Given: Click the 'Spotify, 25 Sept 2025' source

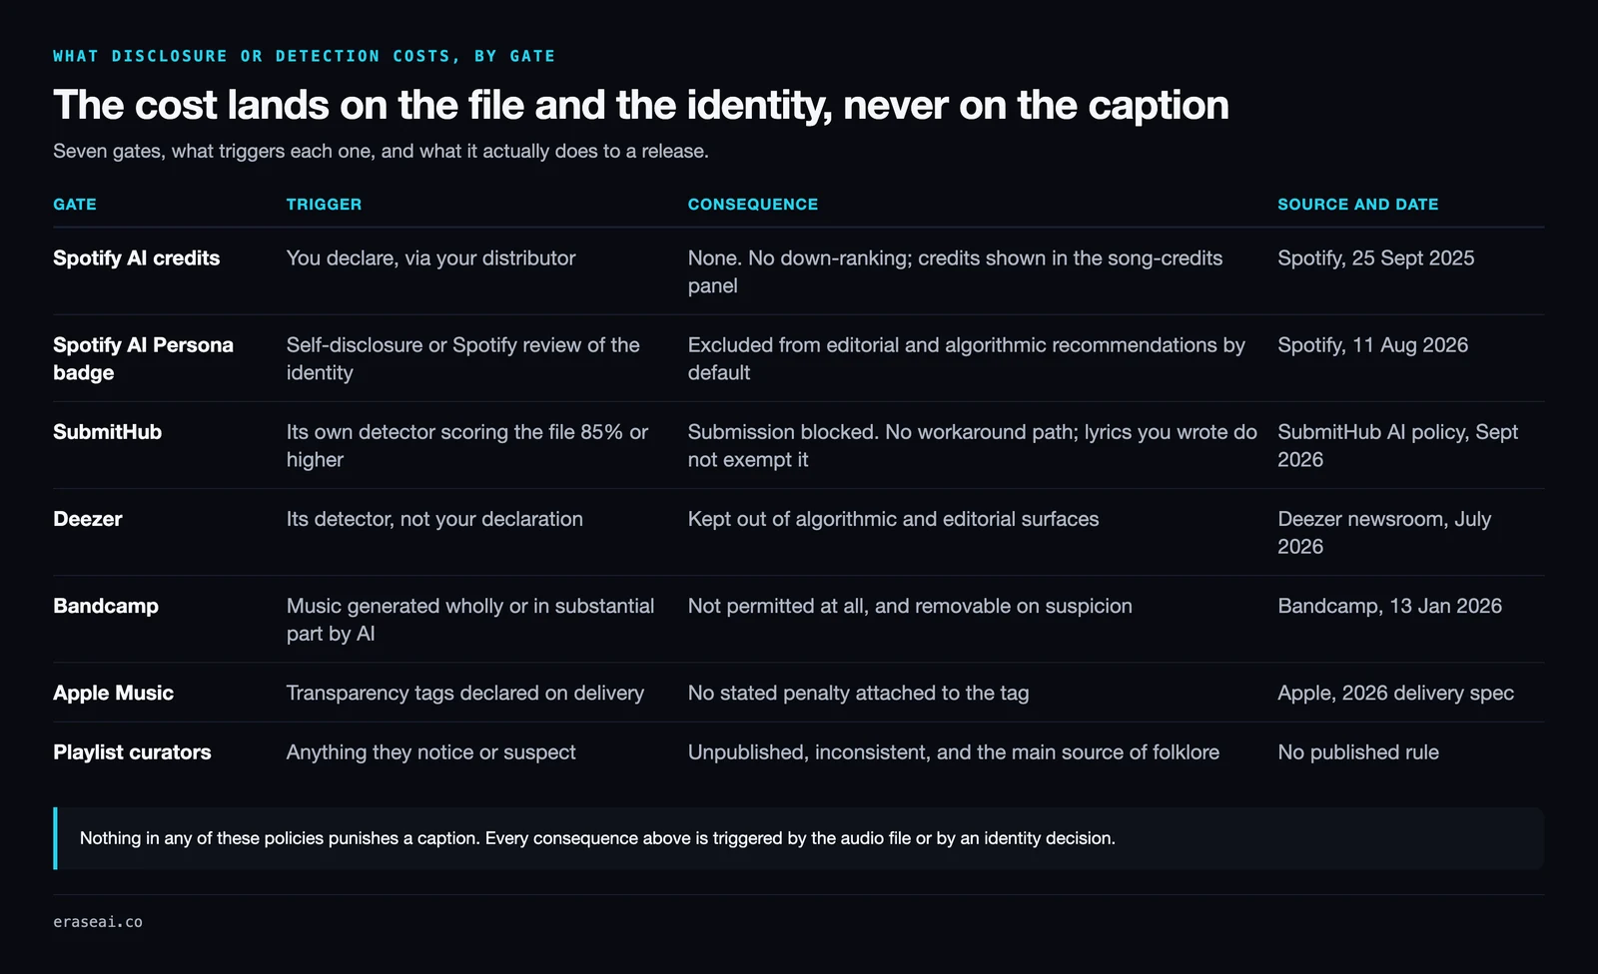Looking at the screenshot, I should pyautogui.click(x=1376, y=258).
